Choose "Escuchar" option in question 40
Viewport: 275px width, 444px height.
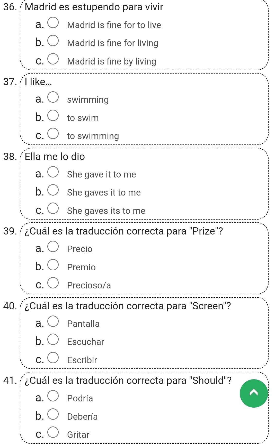pos(53,339)
